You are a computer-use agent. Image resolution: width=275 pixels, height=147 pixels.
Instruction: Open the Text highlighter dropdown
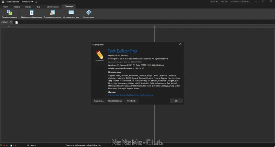click(x=224, y=1)
